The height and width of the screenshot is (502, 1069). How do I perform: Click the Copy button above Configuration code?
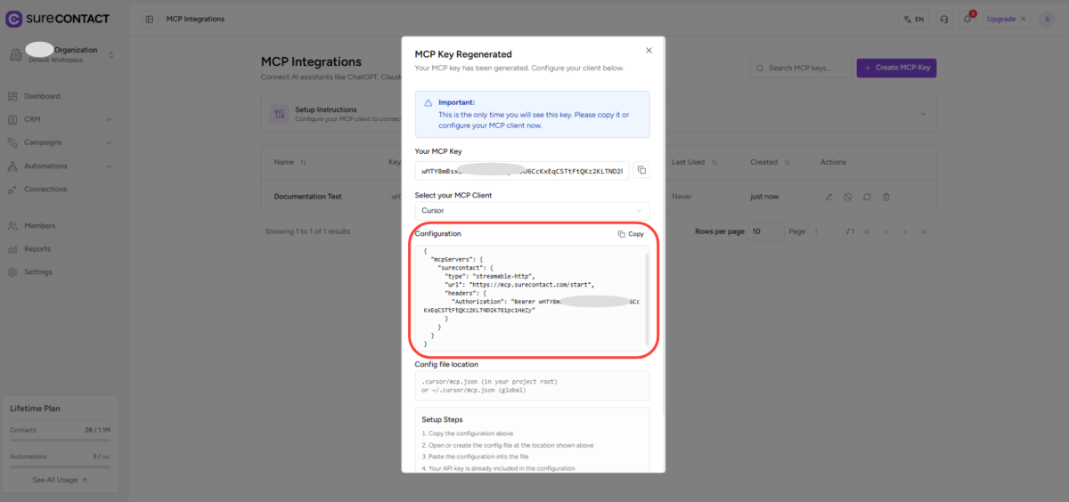pos(631,234)
